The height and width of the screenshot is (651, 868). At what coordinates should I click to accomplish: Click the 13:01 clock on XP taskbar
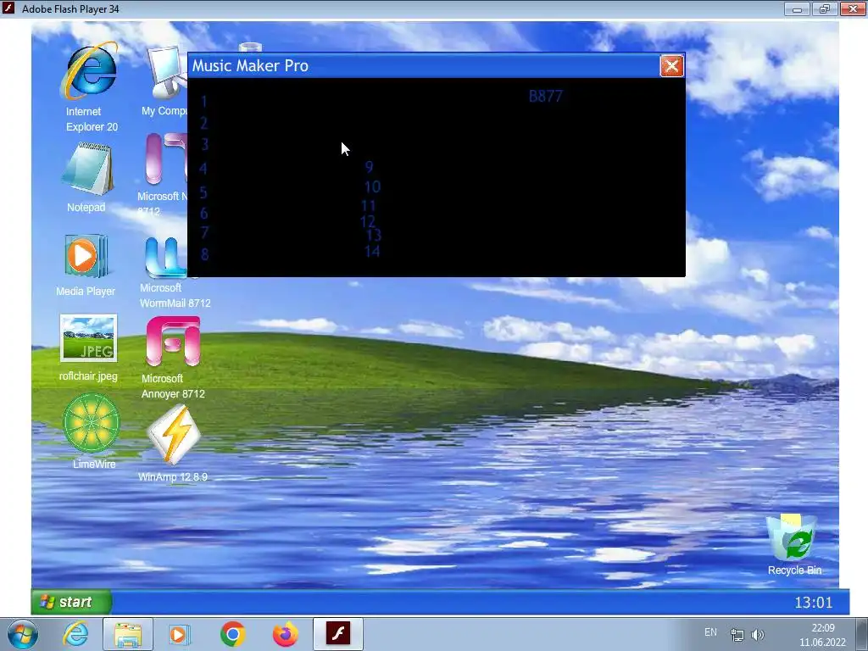click(813, 603)
